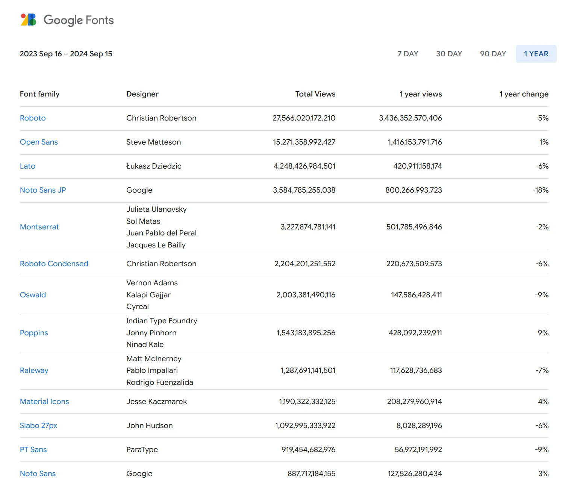Click Montserrat total views 3,227,874,781,141
The image size is (574, 478).
pos(308,227)
